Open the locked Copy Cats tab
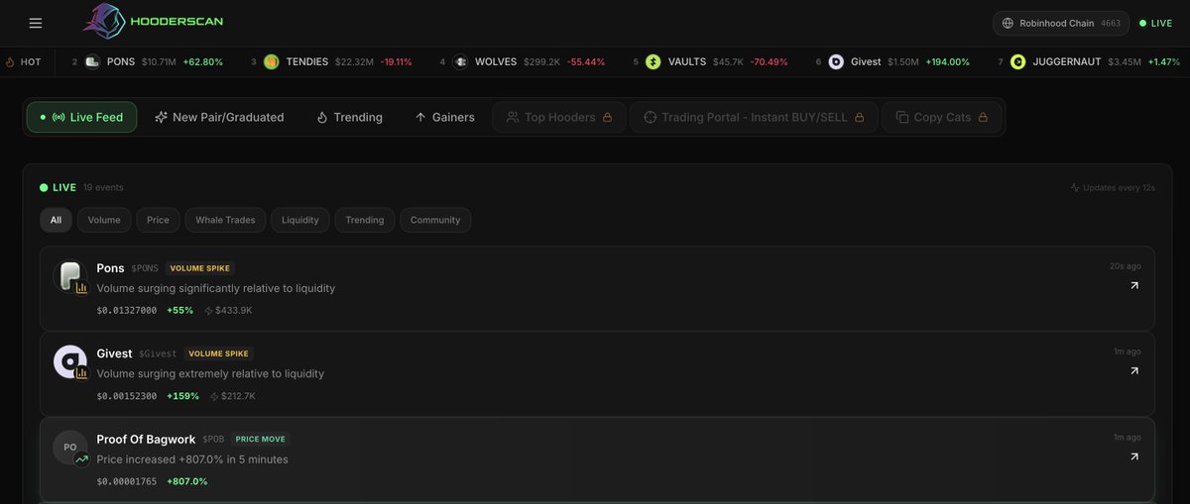Image resolution: width=1190 pixels, height=504 pixels. [x=941, y=117]
